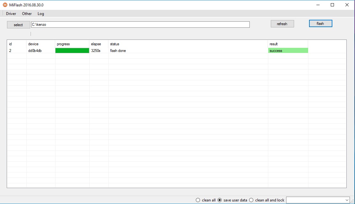Screen dimensions: 355x204
Task: Click the elapse column header
Action: [x=99, y=44]
